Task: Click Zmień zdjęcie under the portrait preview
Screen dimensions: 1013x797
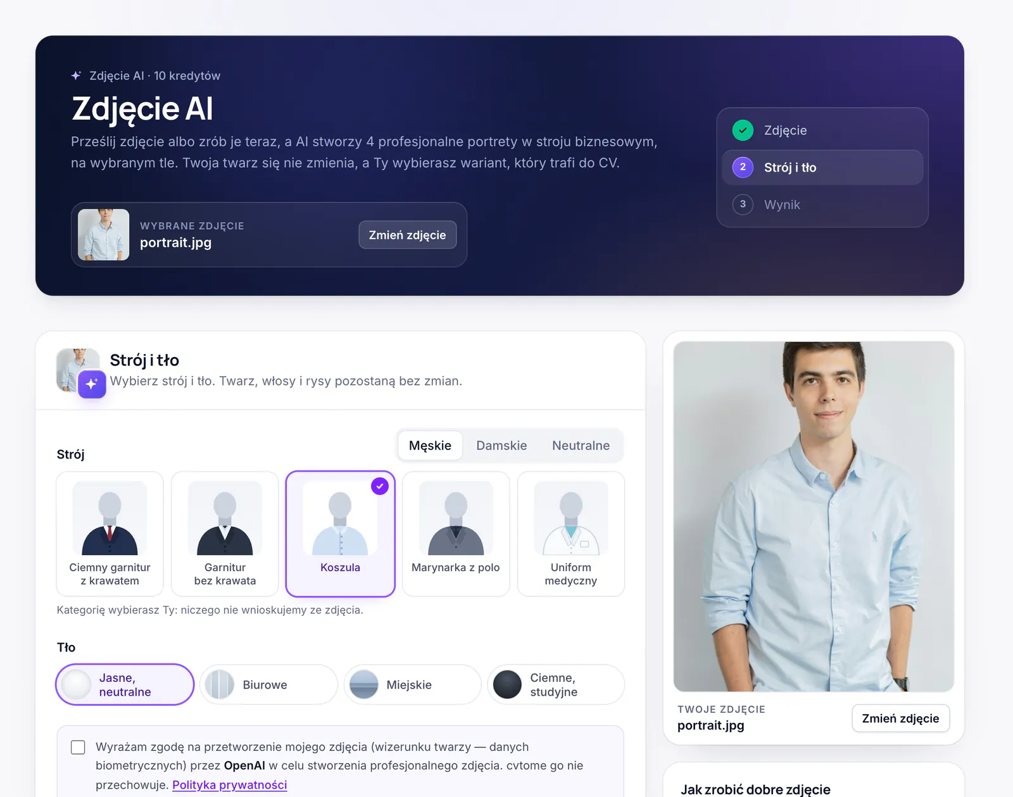Action: [x=900, y=719]
